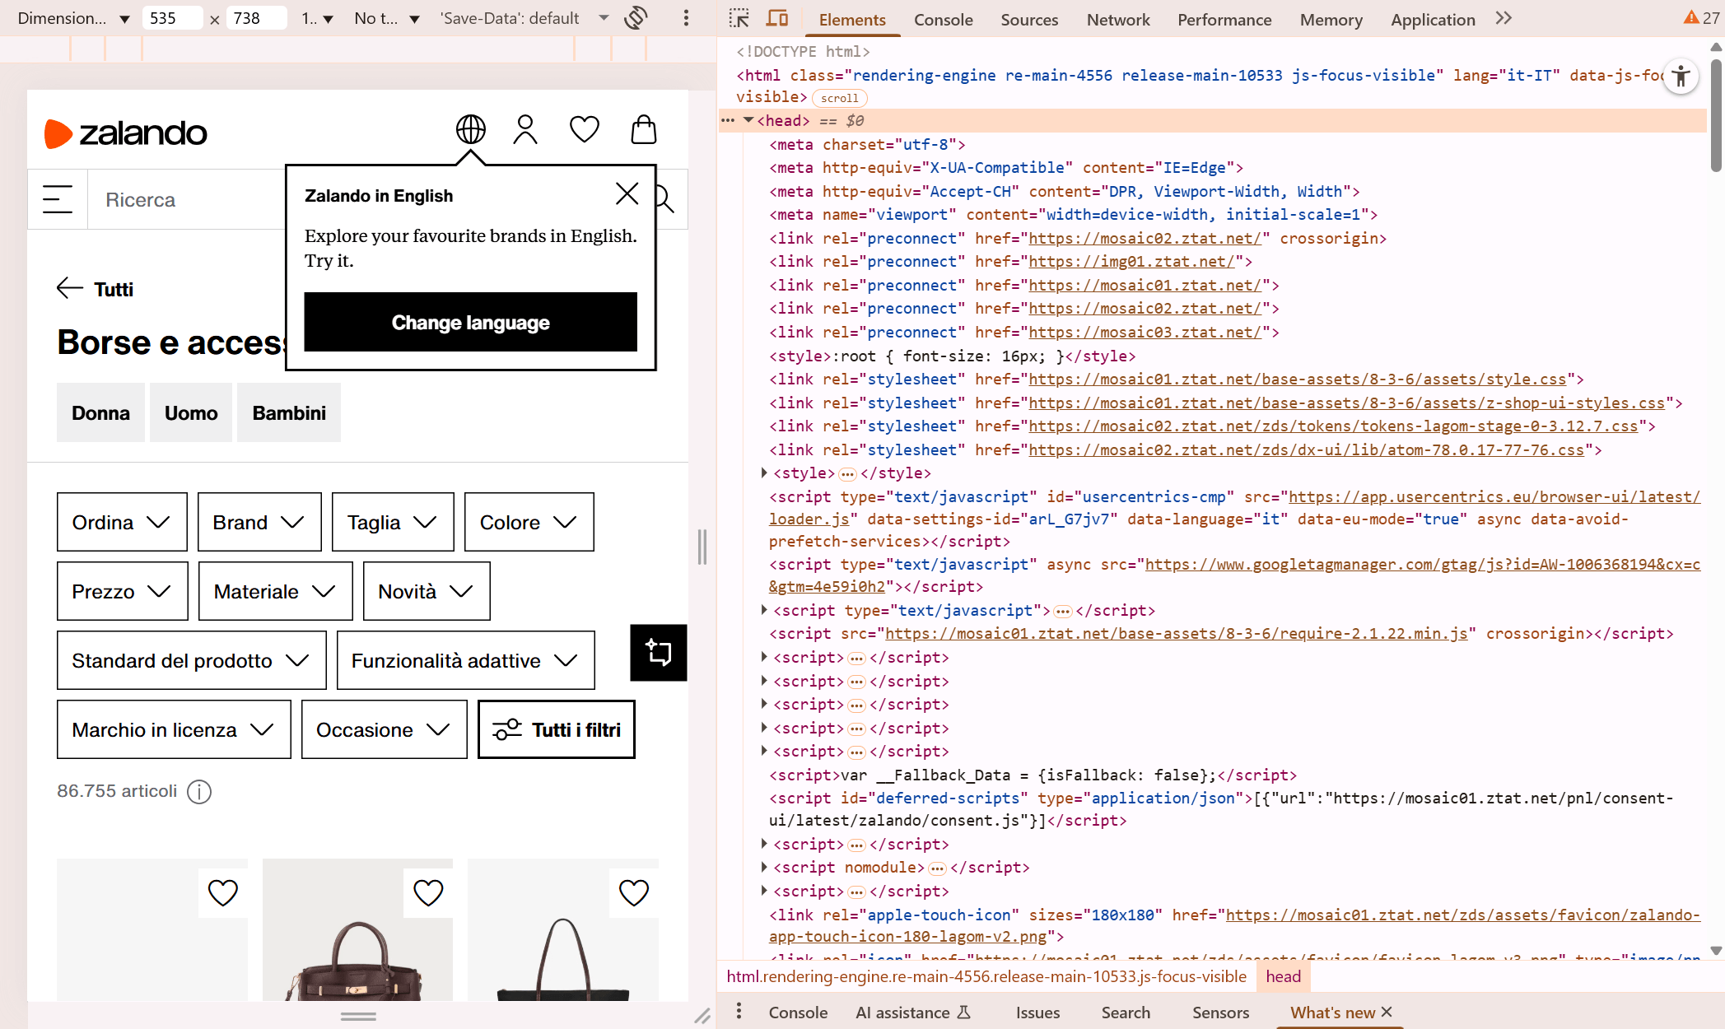Switch to the Network tab
Image resolution: width=1725 pixels, height=1029 pixels.
click(x=1117, y=20)
